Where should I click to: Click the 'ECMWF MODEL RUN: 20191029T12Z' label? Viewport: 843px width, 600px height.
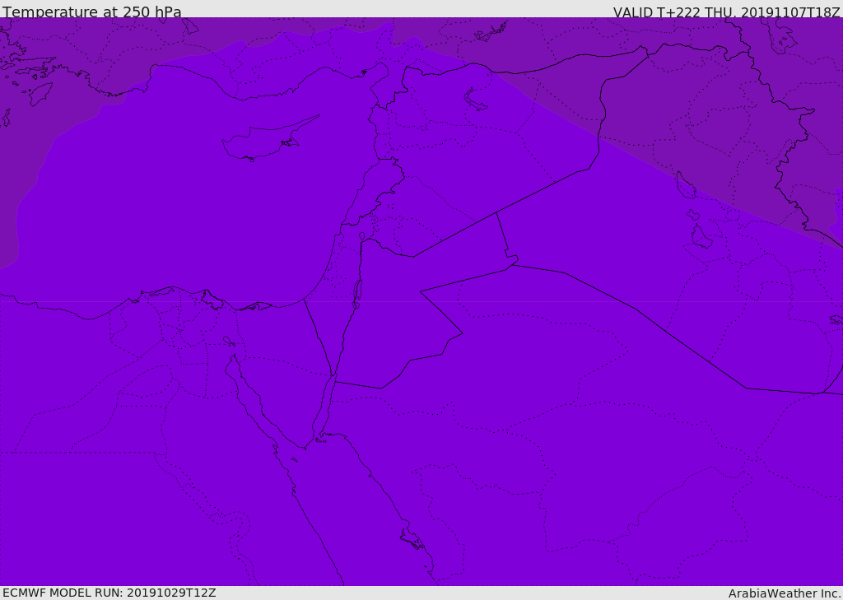pos(109,593)
